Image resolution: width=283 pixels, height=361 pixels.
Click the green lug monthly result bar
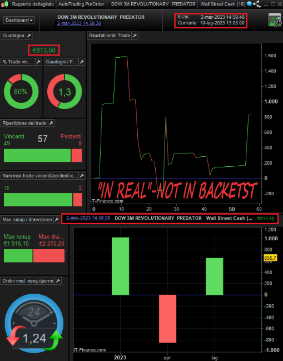[215, 276]
